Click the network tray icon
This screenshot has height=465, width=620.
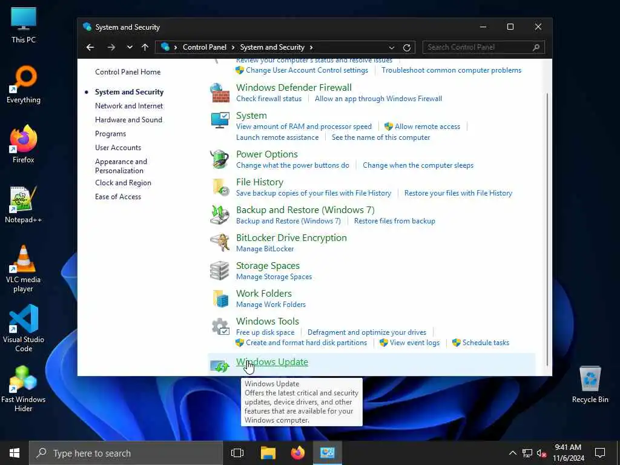coord(527,453)
